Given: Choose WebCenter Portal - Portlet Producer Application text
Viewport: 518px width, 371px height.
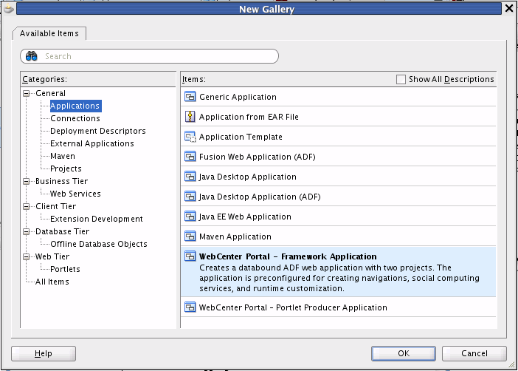Looking at the screenshot, I should point(293,307).
